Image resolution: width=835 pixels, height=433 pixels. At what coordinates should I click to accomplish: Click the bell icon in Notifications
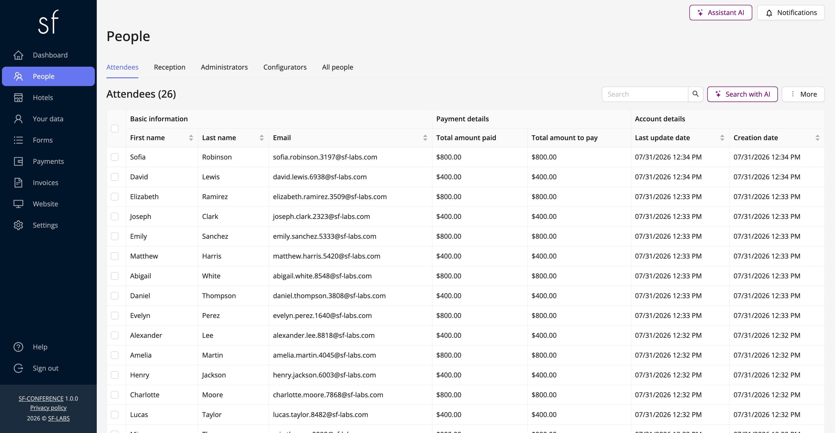pyautogui.click(x=769, y=13)
